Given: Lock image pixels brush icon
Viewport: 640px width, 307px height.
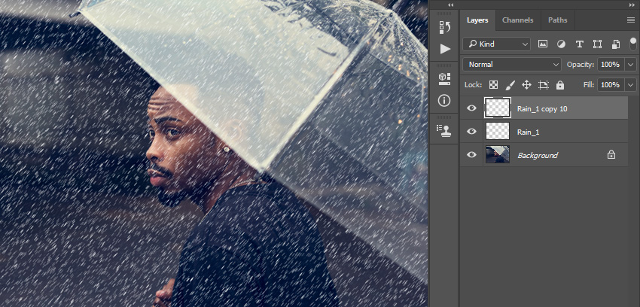Looking at the screenshot, I should [x=510, y=85].
